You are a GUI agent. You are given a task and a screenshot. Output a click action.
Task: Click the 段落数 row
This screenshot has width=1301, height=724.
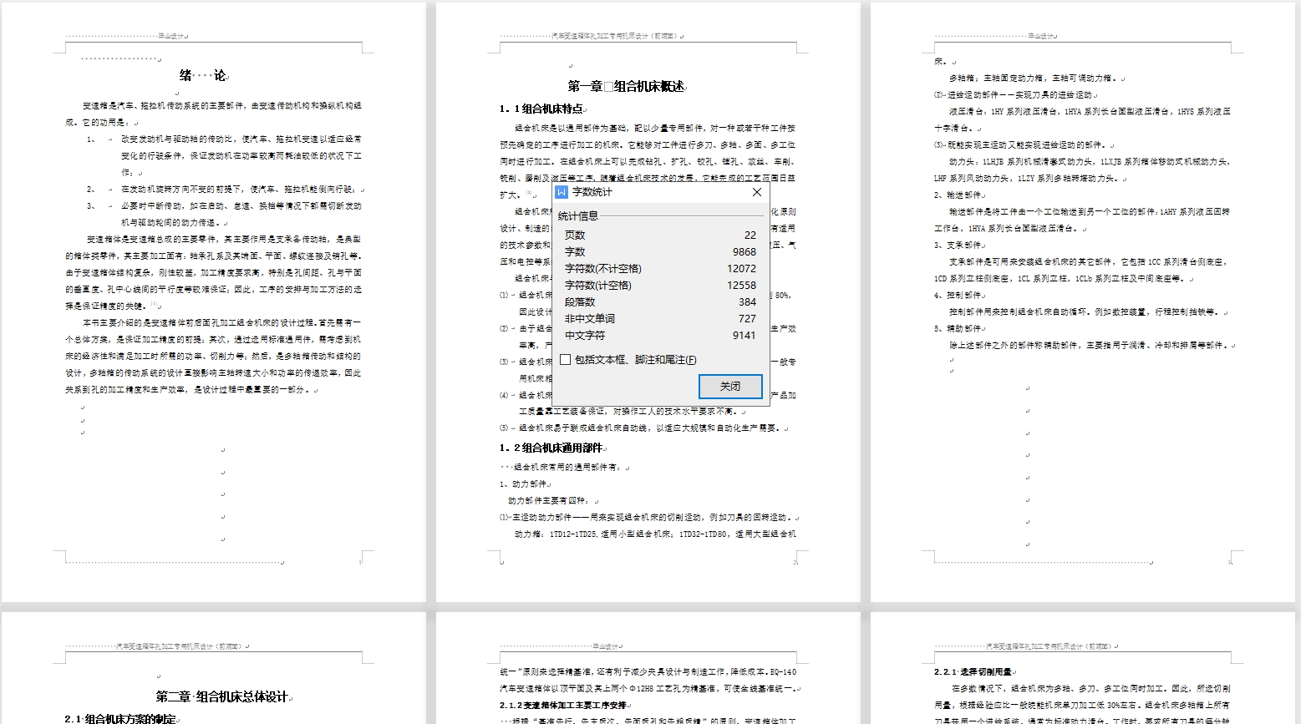(x=660, y=301)
